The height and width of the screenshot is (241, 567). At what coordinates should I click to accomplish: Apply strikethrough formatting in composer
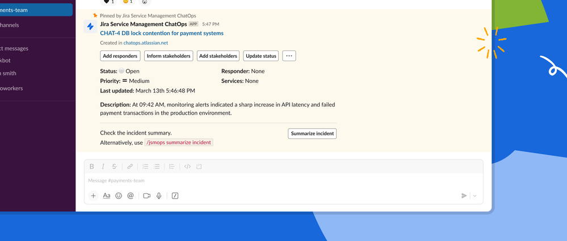click(x=114, y=167)
